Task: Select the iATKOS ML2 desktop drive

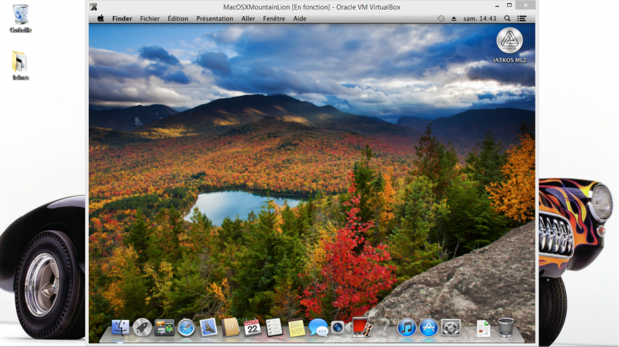Action: pyautogui.click(x=509, y=42)
